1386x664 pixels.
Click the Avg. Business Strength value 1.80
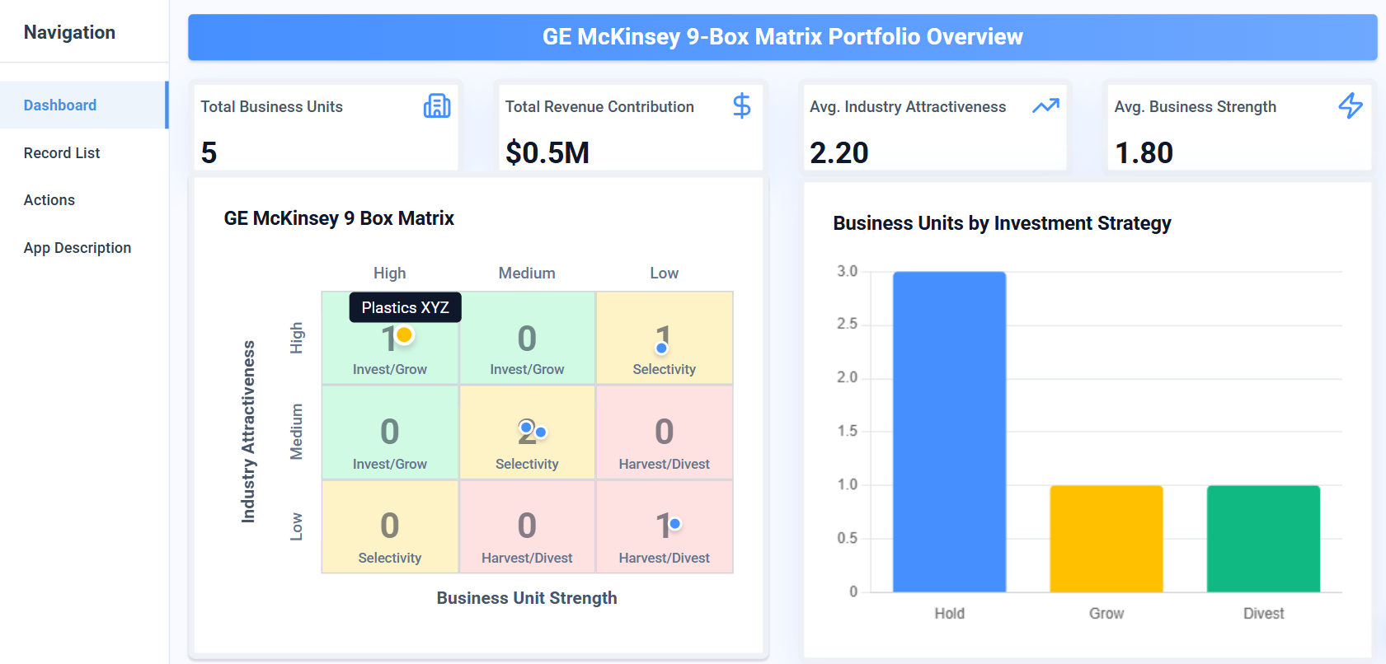tap(1144, 152)
